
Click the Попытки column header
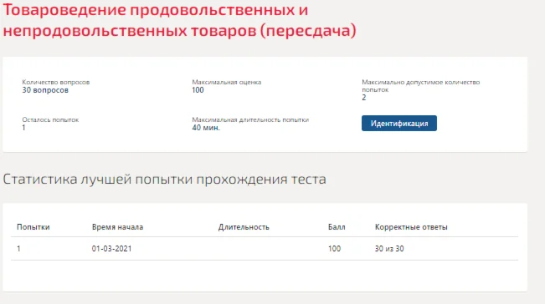(33, 227)
